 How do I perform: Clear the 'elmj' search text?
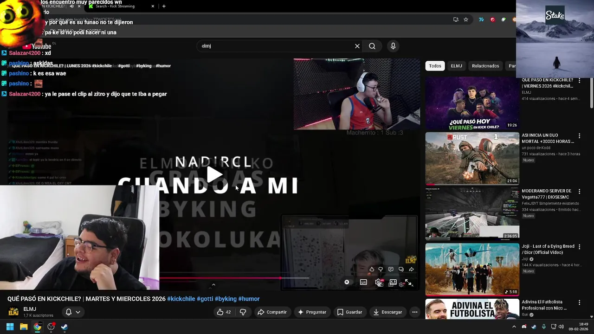tap(357, 46)
